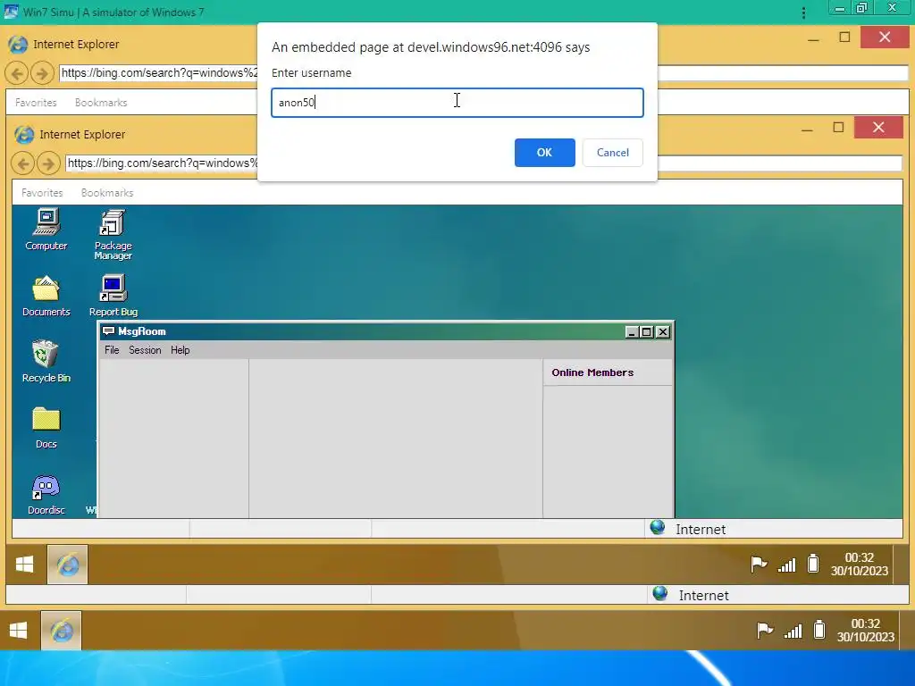The image size is (915, 686).
Task: Close the MsgRoom window
Action: click(662, 332)
